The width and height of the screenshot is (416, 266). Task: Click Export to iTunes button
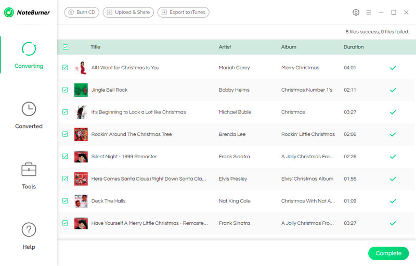point(184,12)
